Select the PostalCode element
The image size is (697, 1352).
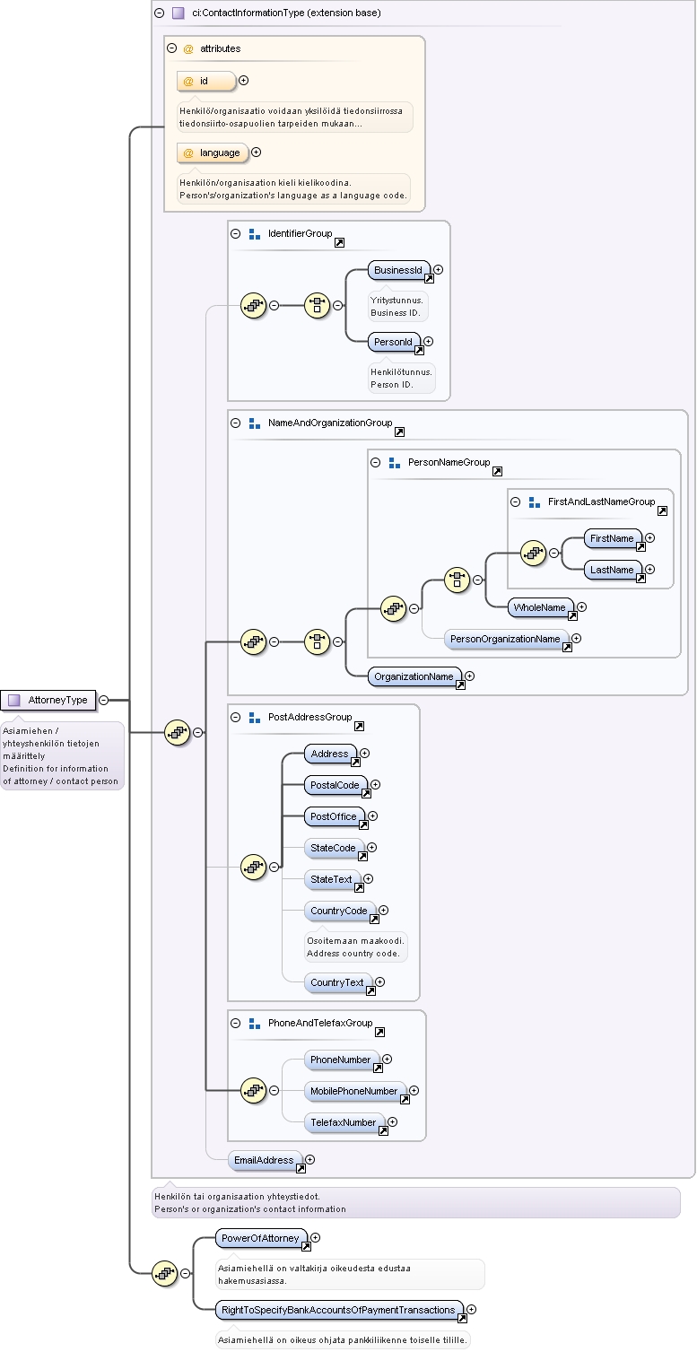click(x=335, y=785)
